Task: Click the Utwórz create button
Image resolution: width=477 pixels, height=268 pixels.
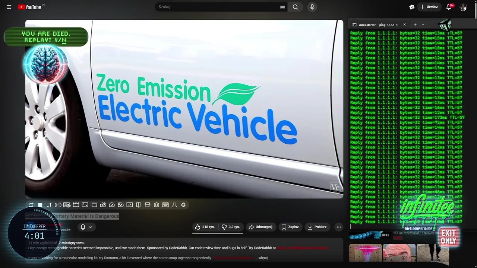Action: (429, 7)
